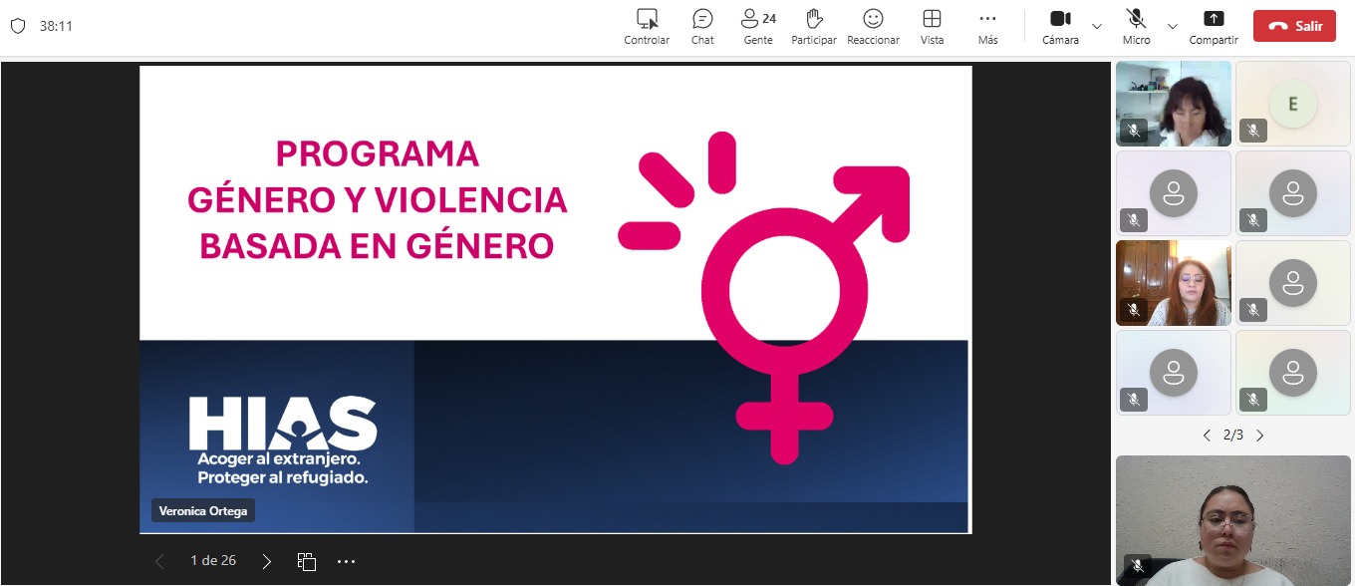Click the Controlar (take control) icon
This screenshot has height=586, width=1355.
[647, 20]
